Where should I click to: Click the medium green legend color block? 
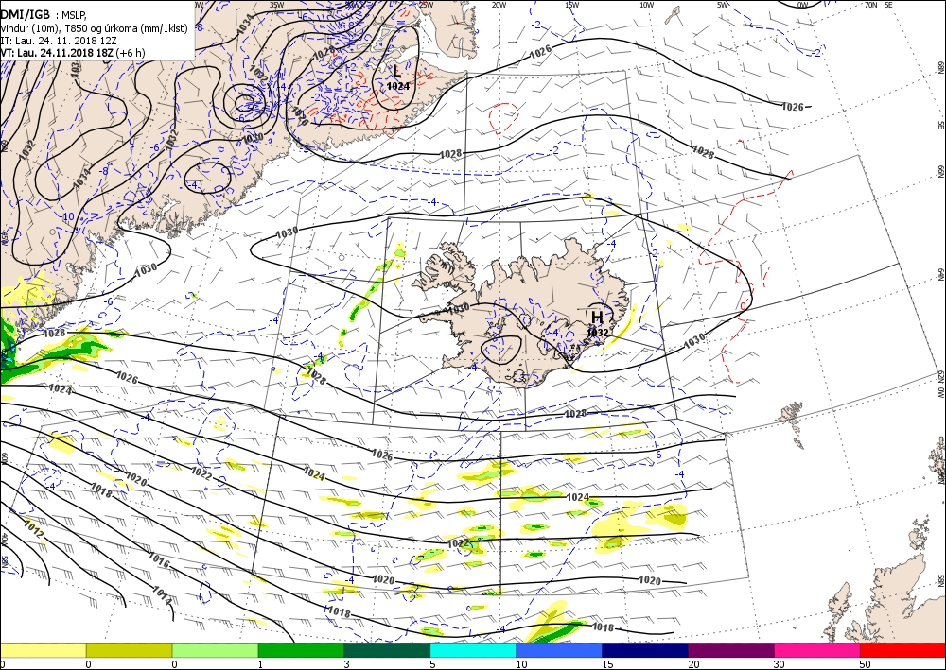click(301, 650)
